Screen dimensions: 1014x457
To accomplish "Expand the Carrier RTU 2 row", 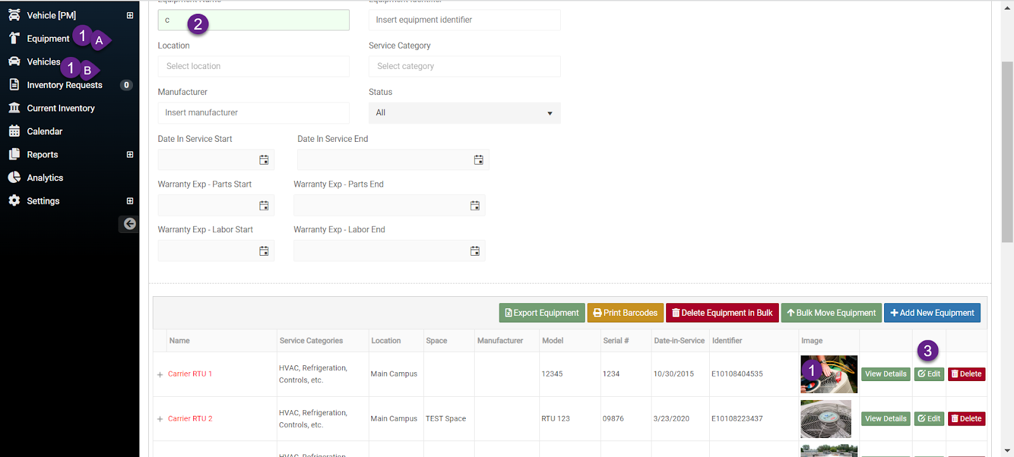I will click(x=160, y=419).
